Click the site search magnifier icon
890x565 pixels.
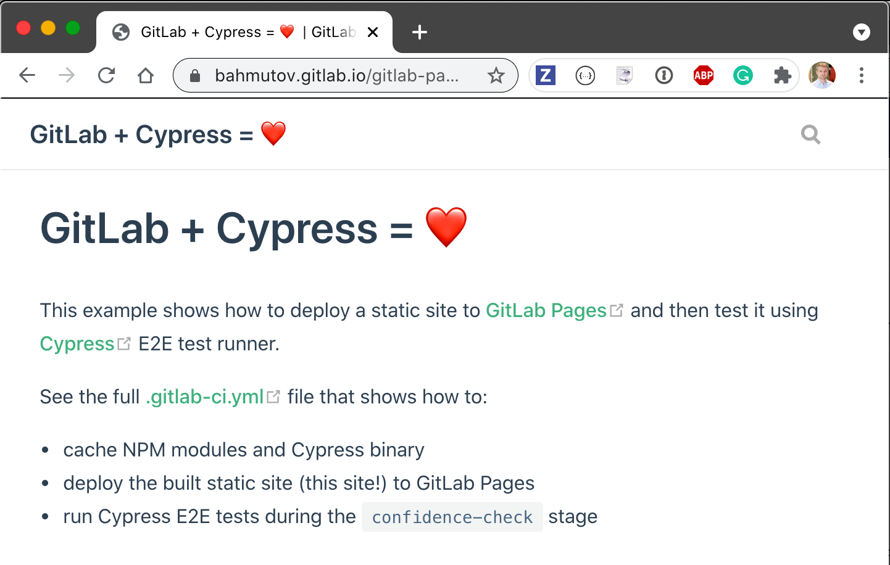point(810,134)
